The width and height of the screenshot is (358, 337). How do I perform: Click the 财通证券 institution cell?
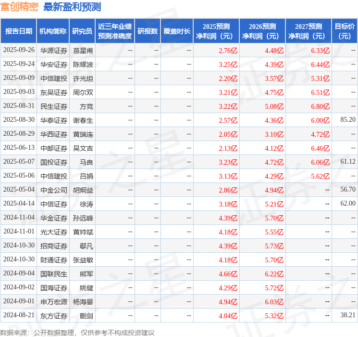tap(54, 259)
